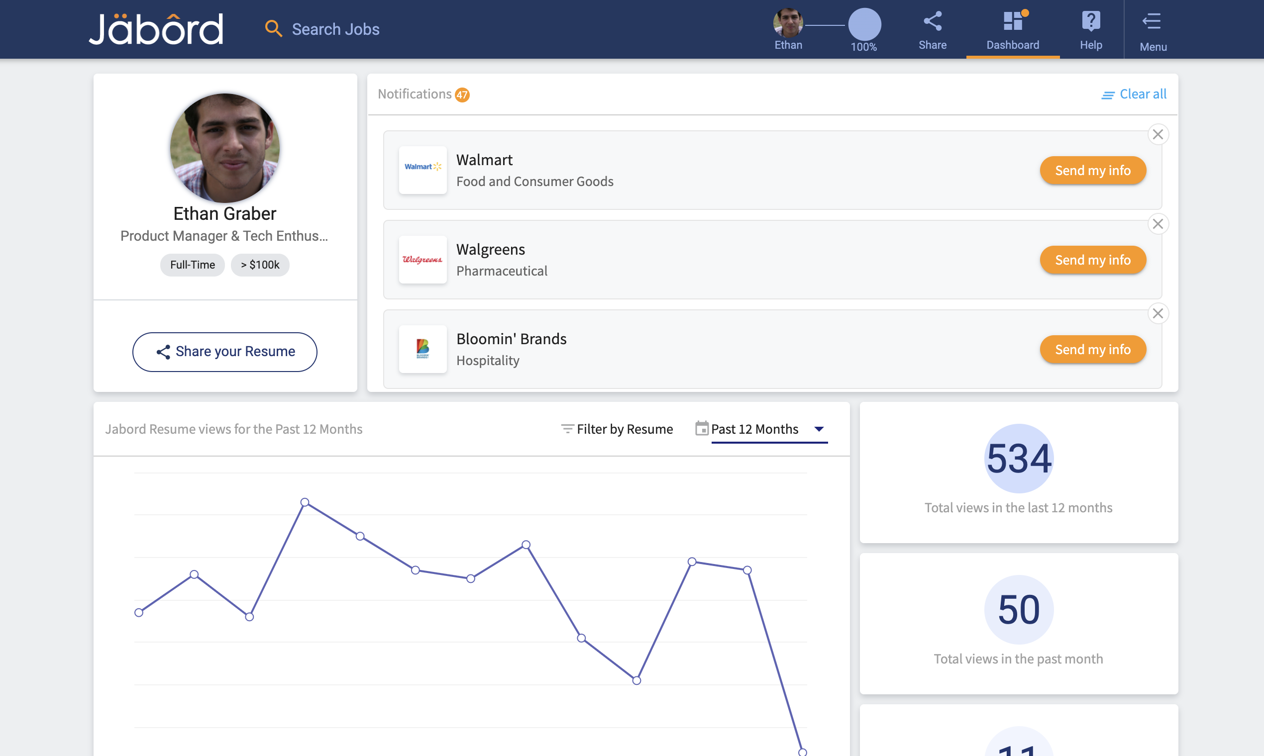This screenshot has width=1264, height=756.
Task: Click the highest data point on chart
Action: click(305, 502)
